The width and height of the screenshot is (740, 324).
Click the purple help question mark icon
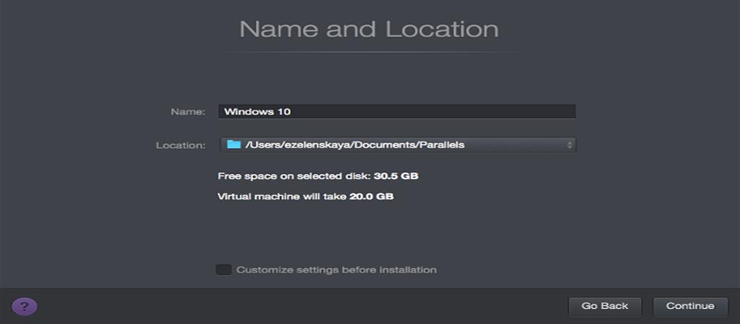(x=24, y=307)
